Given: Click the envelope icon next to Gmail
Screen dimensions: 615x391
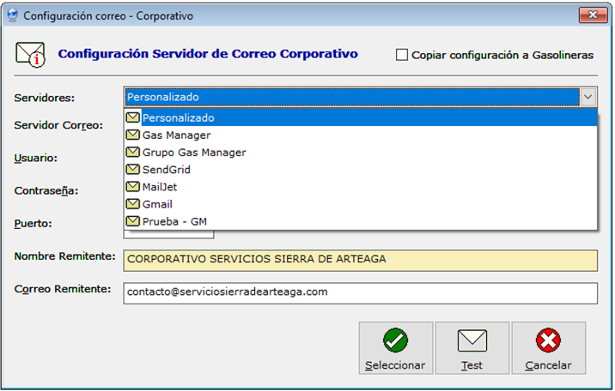Looking at the screenshot, I should (133, 203).
